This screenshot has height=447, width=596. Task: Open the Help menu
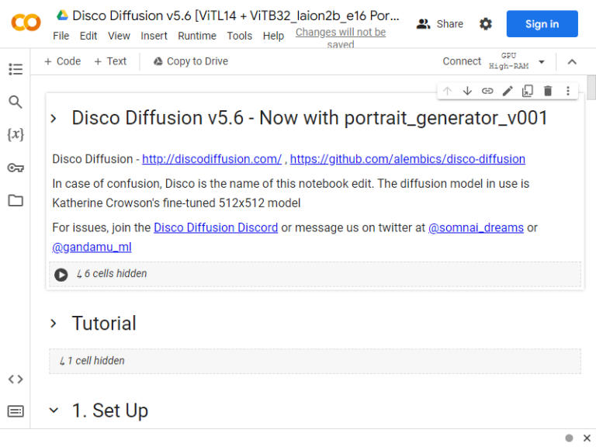tap(273, 36)
